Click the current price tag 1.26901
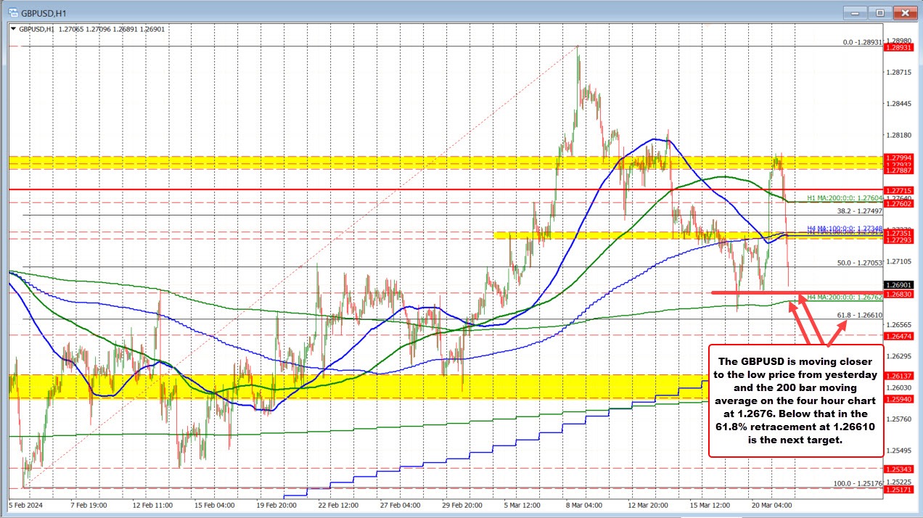 click(x=897, y=286)
